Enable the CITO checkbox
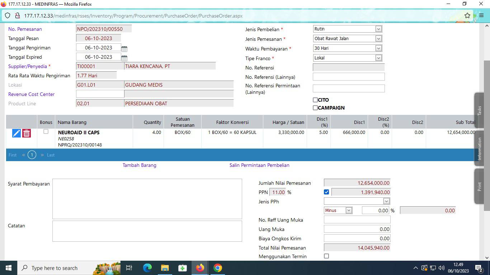Viewport: 490px width, 275px height. (x=315, y=100)
